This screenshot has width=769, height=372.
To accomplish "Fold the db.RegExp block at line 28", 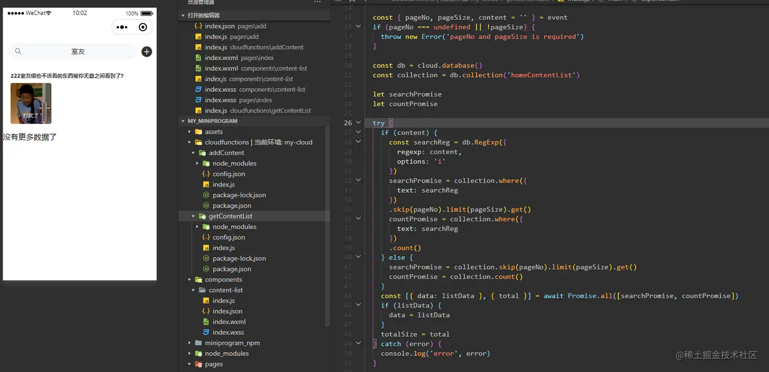I will coord(359,142).
